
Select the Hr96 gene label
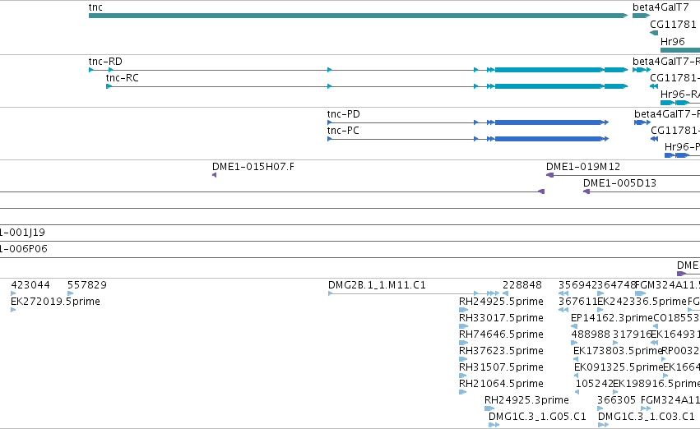[672, 41]
